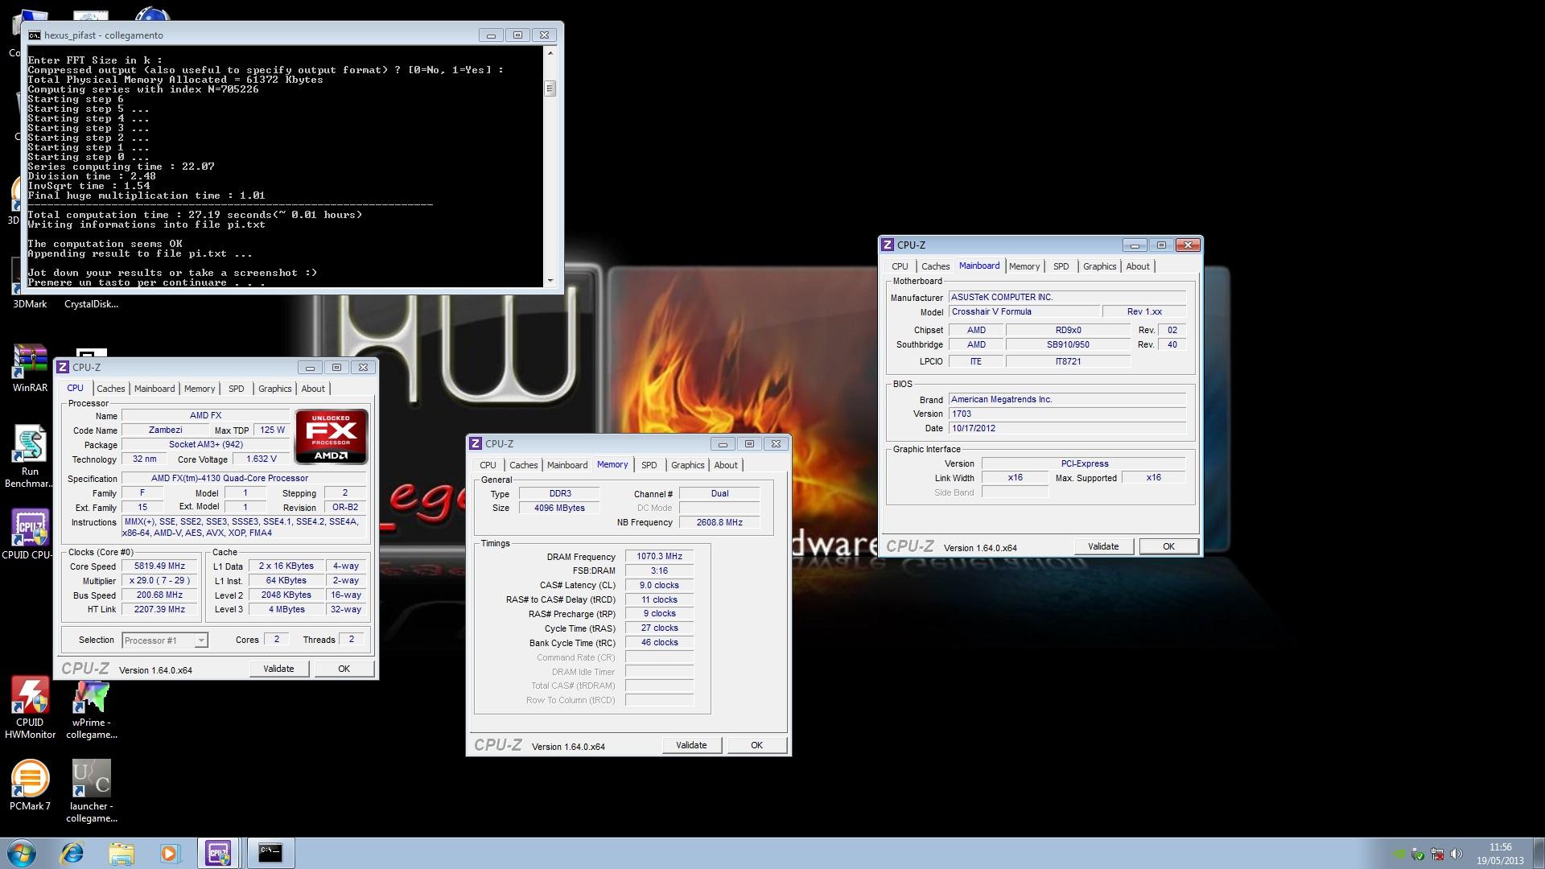Open Mainboard tab in CPU-Z CPU window
The height and width of the screenshot is (869, 1545).
154,389
